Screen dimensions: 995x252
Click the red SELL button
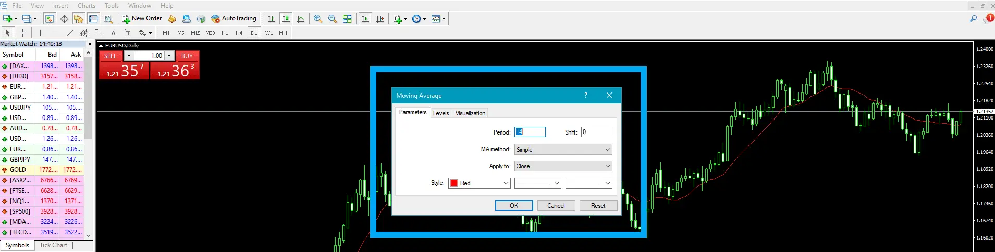coord(110,56)
